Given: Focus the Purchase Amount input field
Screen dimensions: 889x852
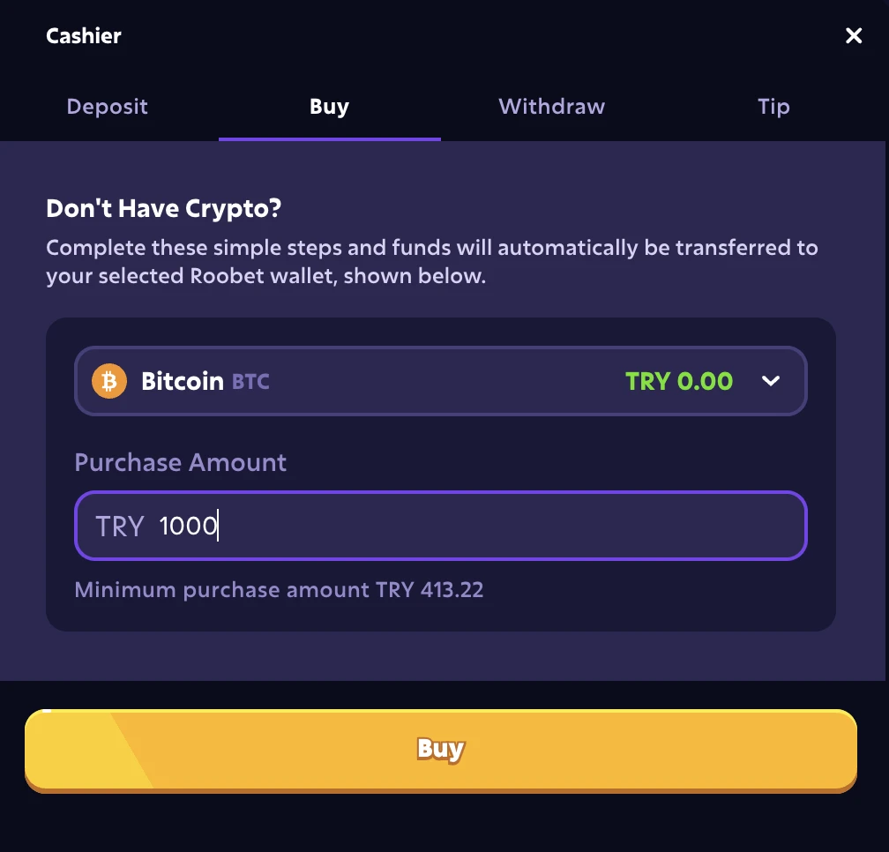Looking at the screenshot, I should point(441,526).
